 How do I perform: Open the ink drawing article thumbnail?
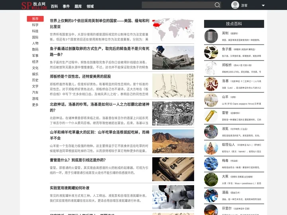tap(173, 86)
